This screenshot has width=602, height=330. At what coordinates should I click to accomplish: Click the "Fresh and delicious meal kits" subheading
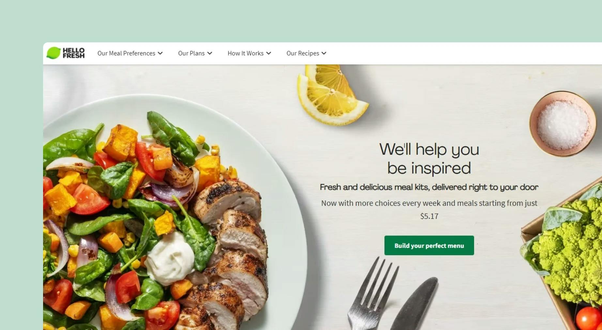(x=429, y=187)
